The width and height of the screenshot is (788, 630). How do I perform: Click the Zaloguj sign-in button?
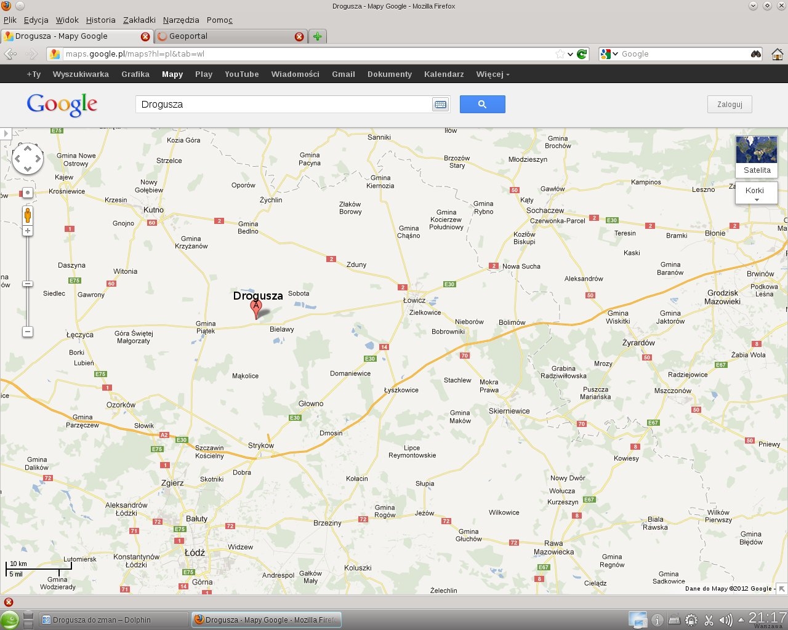pos(730,104)
